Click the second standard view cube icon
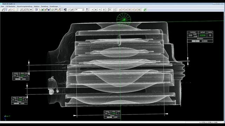 click(x=123, y=10)
